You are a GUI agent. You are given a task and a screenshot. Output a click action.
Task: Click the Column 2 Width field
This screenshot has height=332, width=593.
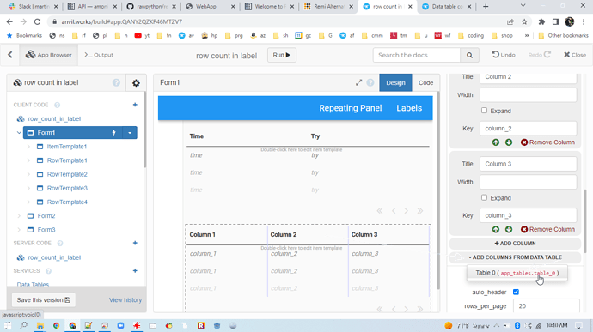[529, 95]
